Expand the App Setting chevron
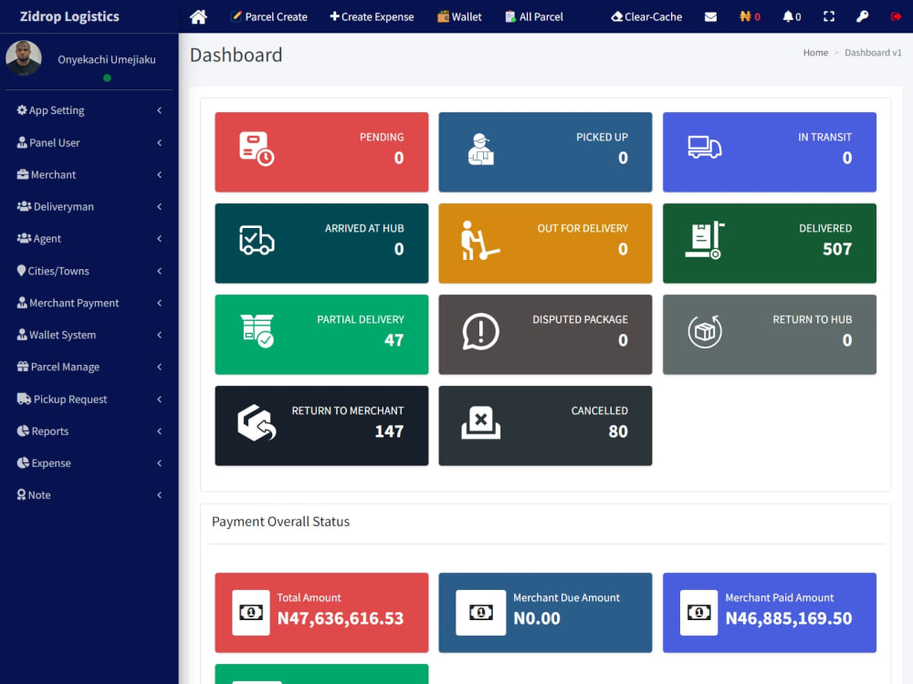The image size is (913, 684). coord(159,110)
